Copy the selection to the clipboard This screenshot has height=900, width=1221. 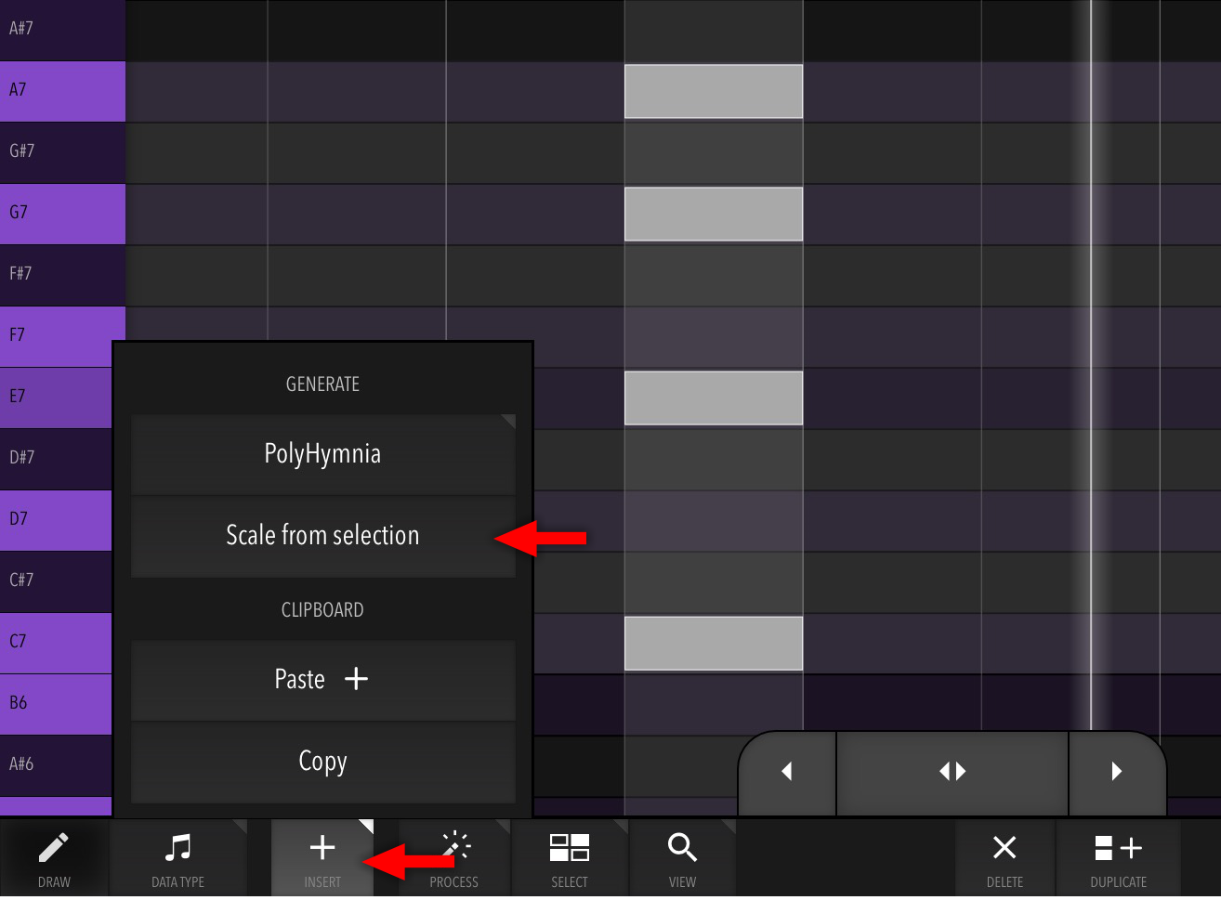322,762
